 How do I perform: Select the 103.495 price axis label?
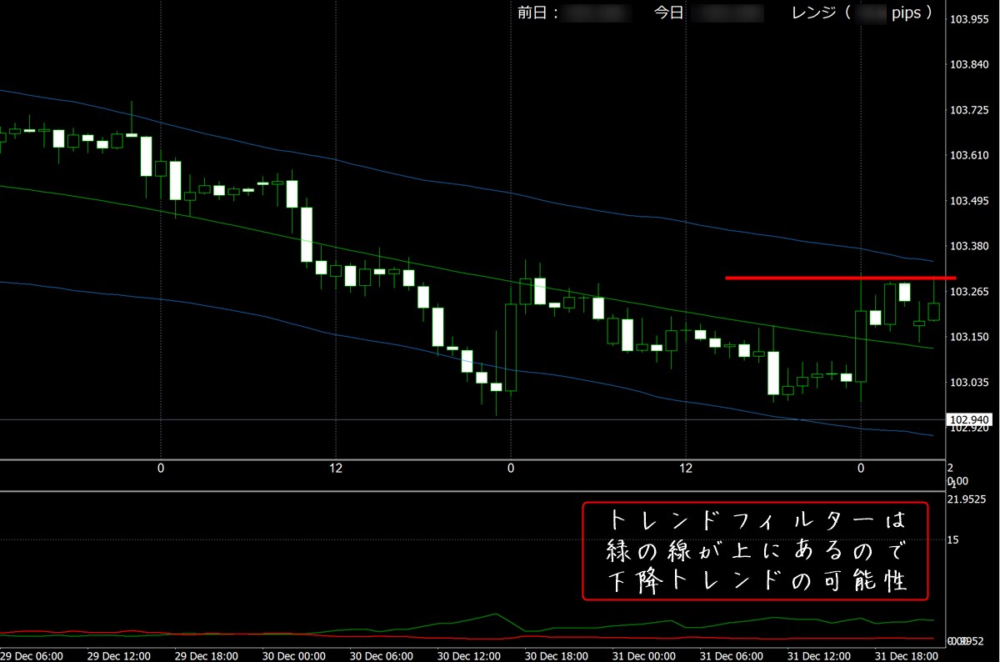968,201
